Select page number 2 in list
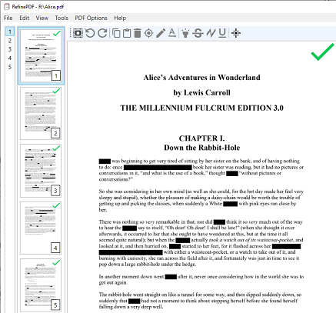 pos(10,41)
